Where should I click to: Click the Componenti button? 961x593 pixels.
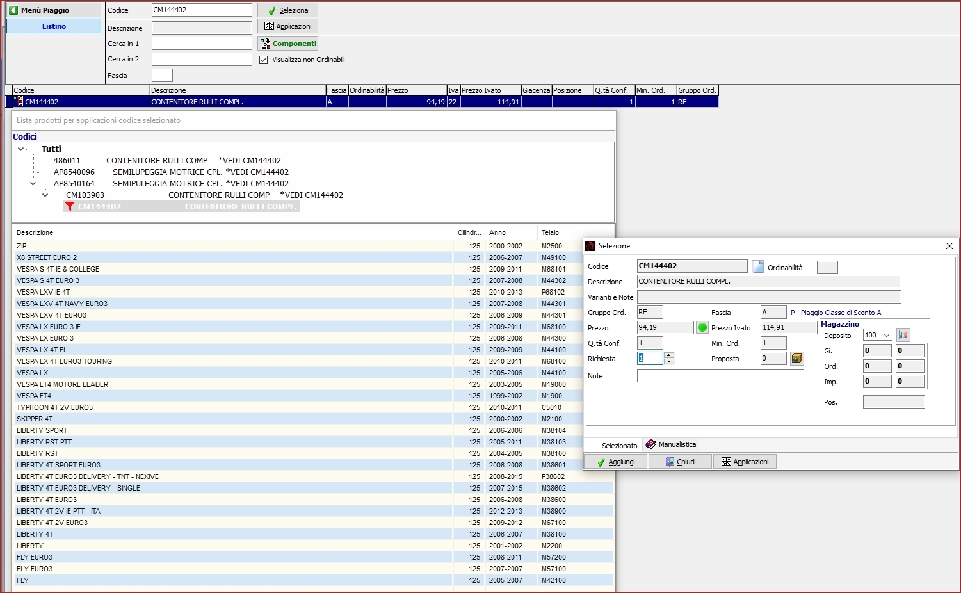(288, 44)
